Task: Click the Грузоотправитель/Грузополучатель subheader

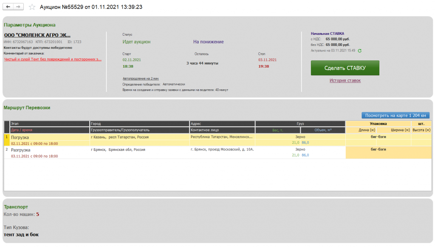Action: [x=139, y=130]
